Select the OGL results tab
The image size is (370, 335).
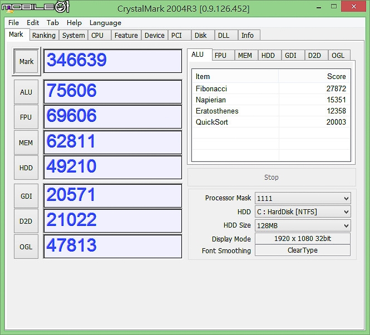point(338,56)
